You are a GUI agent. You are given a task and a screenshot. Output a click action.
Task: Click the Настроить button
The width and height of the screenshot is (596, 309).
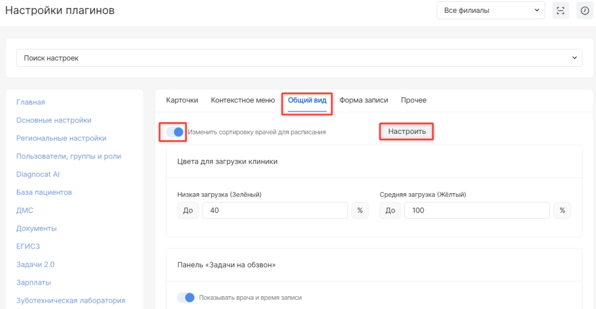coord(407,132)
